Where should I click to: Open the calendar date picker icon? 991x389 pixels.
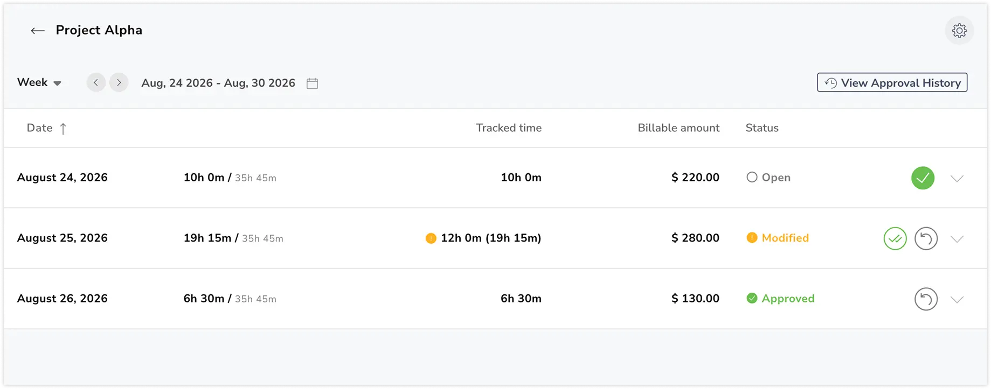pyautogui.click(x=312, y=83)
